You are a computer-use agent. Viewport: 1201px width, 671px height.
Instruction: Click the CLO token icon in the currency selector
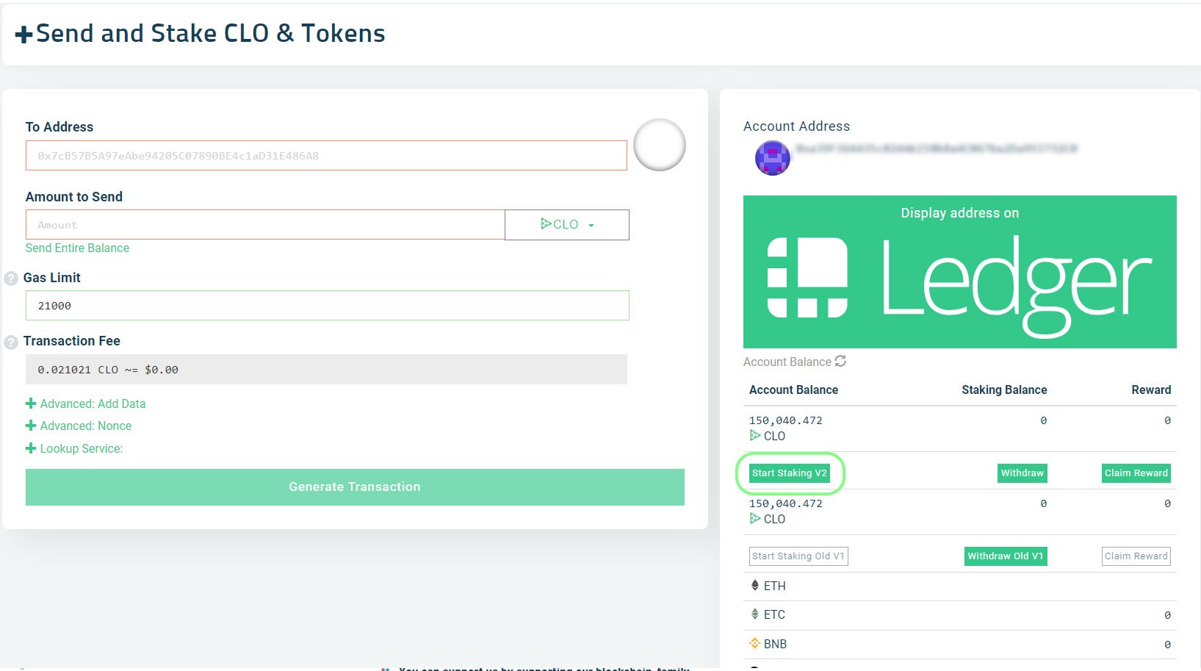(547, 224)
